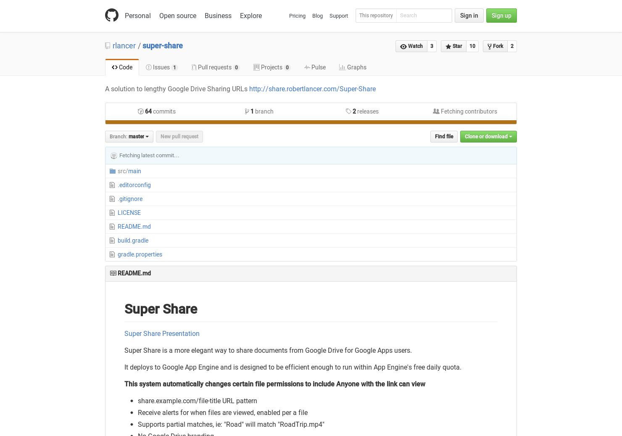Open the Projects tab
The image size is (622, 436).
point(272,67)
